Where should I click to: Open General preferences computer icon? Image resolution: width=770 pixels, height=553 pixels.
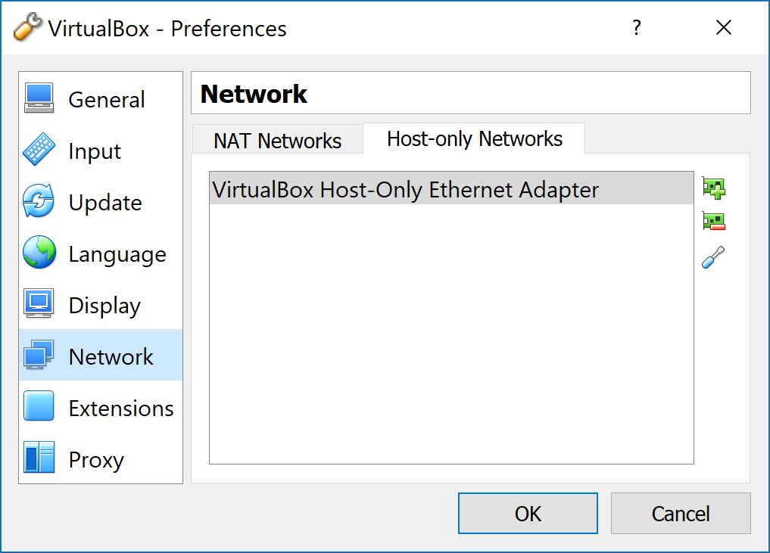(x=39, y=98)
